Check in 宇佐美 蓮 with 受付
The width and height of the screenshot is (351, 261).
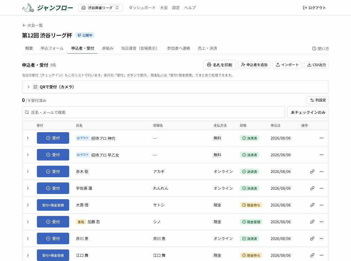(x=53, y=188)
